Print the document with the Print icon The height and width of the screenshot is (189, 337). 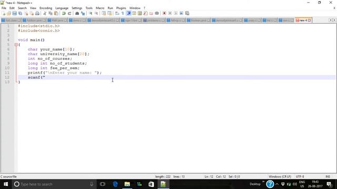pos(37,13)
